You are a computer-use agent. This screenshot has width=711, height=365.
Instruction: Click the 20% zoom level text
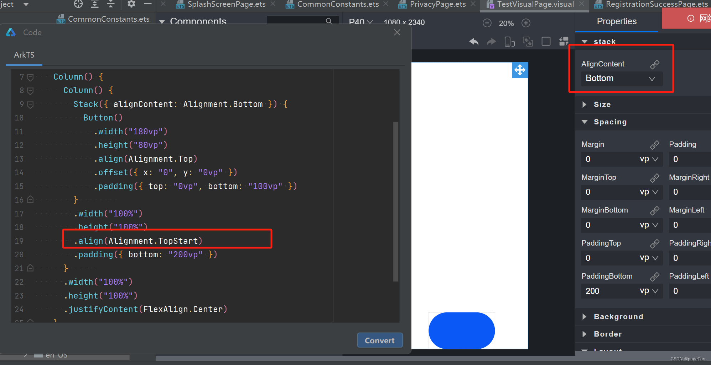click(506, 23)
